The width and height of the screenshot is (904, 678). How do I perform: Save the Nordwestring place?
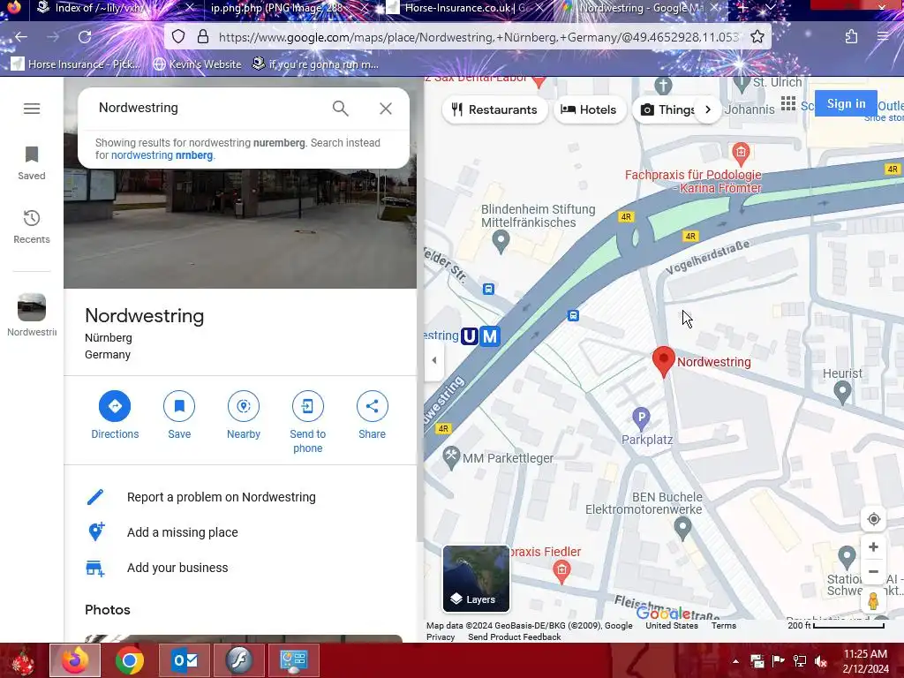pos(179,415)
